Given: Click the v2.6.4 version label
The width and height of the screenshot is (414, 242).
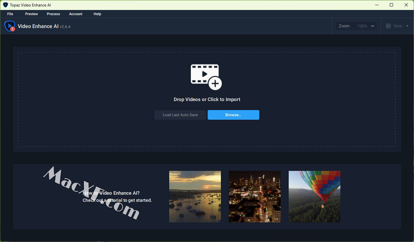Looking at the screenshot, I should [65, 27].
